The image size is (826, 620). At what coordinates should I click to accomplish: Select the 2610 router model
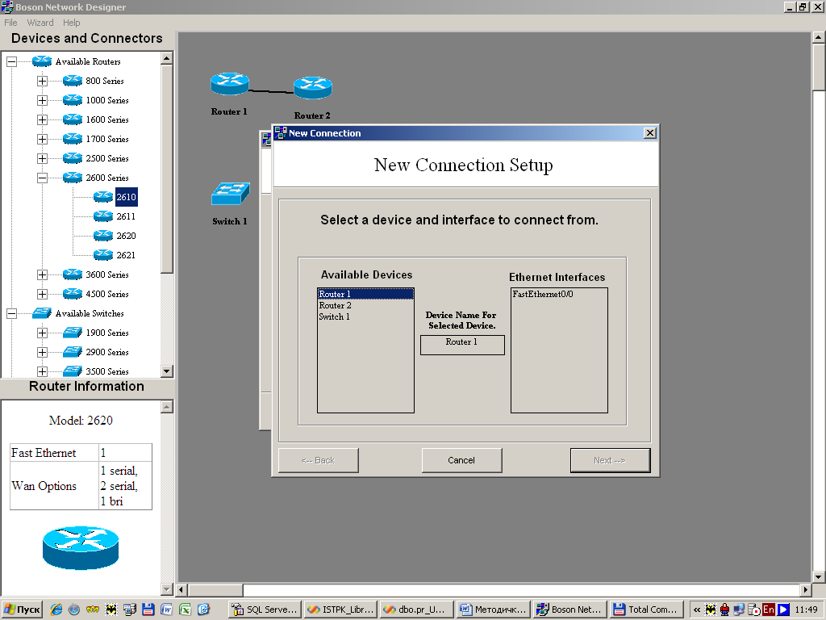click(x=126, y=197)
